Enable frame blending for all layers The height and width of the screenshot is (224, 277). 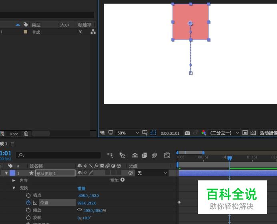[145, 155]
